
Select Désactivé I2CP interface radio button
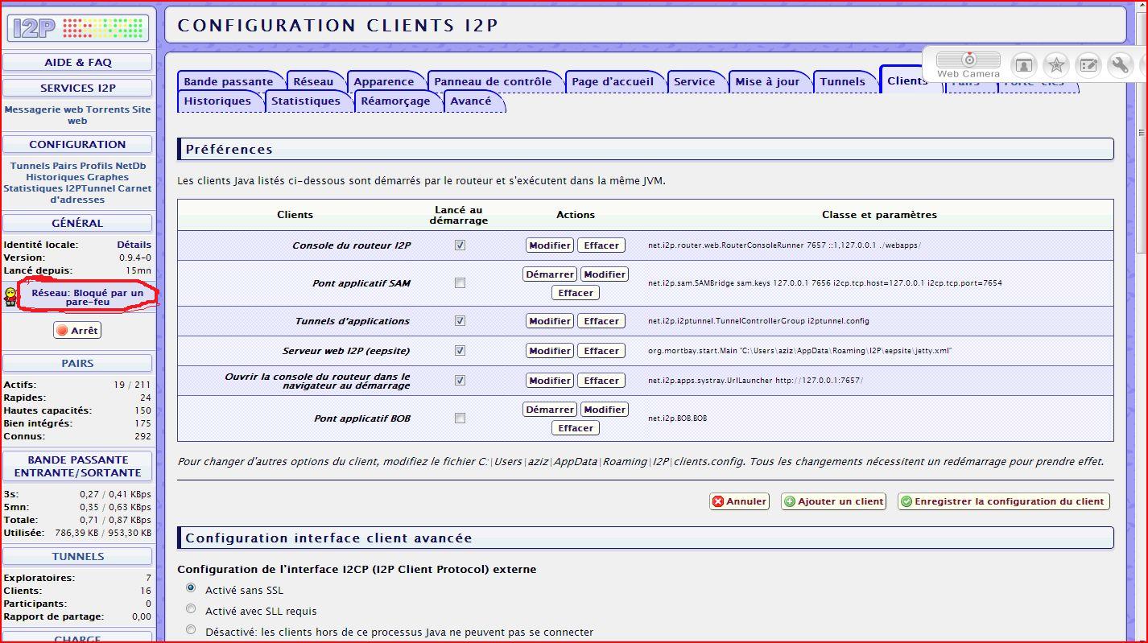191,630
